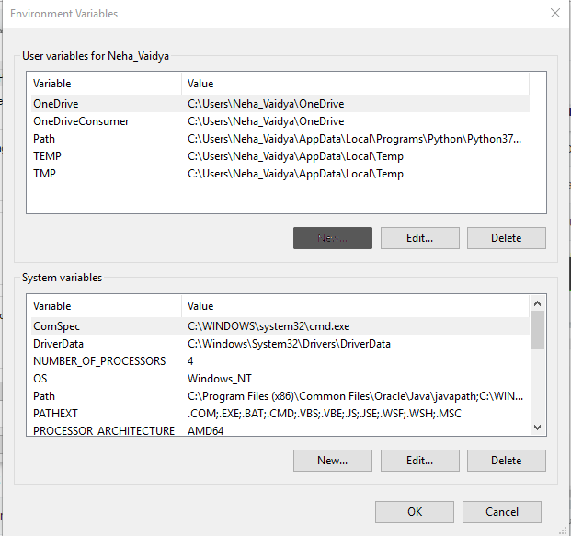Select the user Path variable row
The image size is (571, 536).
click(x=44, y=139)
